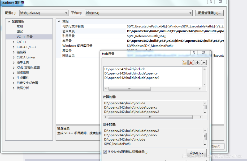The width and height of the screenshot is (247, 161).
Task: Expand the 清单工具 tree node
Action: 14,62
